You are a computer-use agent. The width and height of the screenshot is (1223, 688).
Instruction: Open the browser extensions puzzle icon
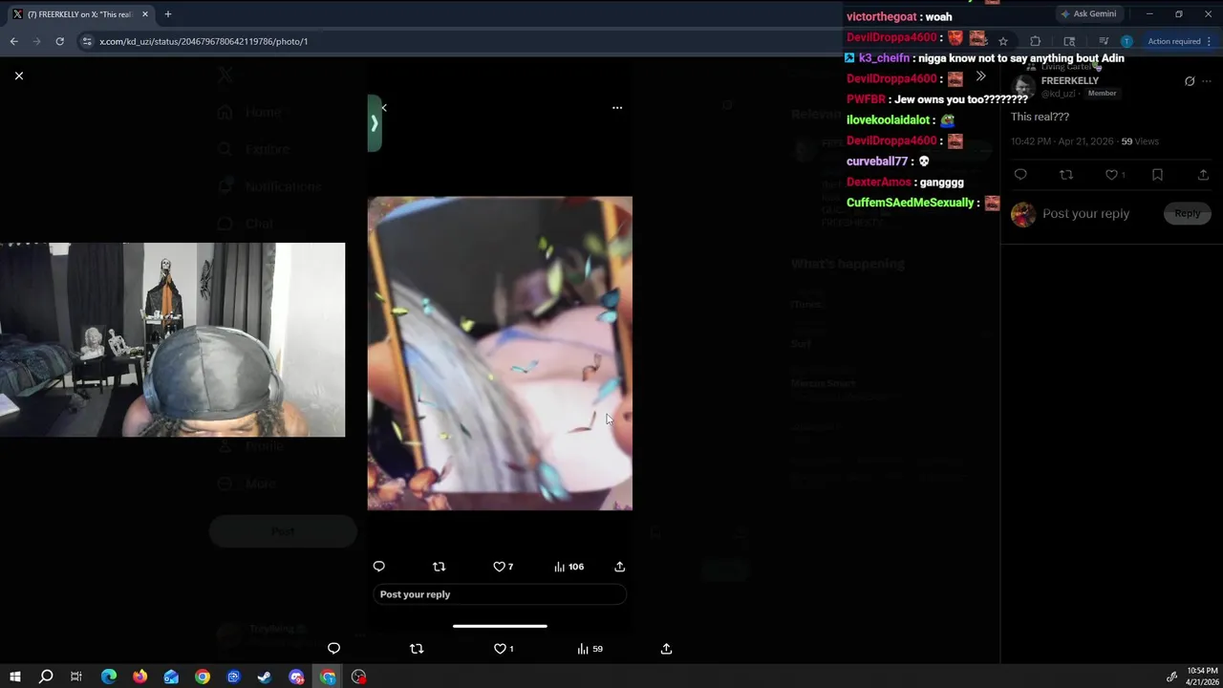click(x=1035, y=41)
